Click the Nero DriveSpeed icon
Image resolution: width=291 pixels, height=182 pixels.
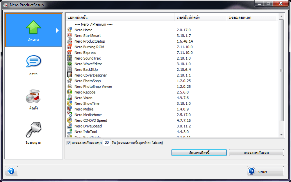tap(70, 126)
